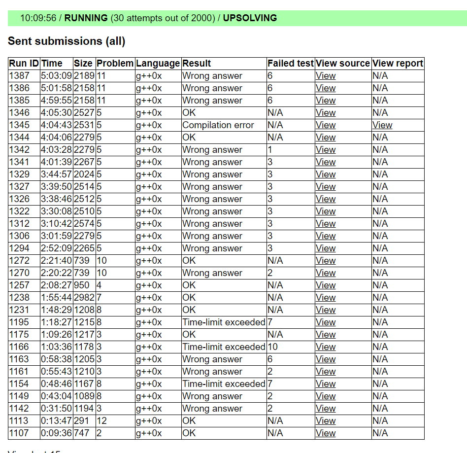Screen dimensions: 467x453
Task: Click the Failed test column header
Action: pos(290,64)
